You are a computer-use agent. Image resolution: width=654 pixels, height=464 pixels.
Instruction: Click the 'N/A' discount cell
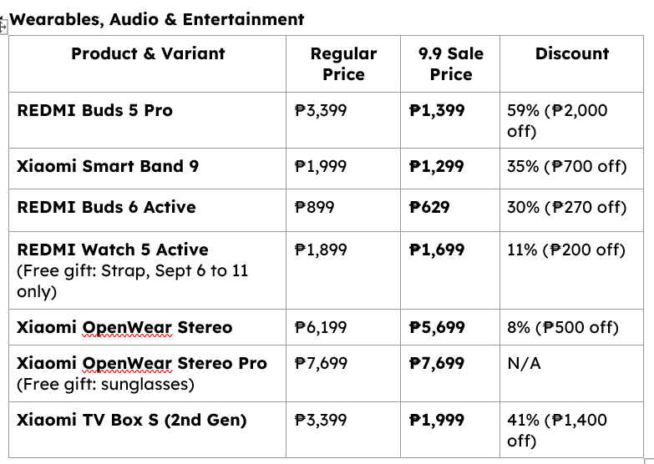coord(524,363)
